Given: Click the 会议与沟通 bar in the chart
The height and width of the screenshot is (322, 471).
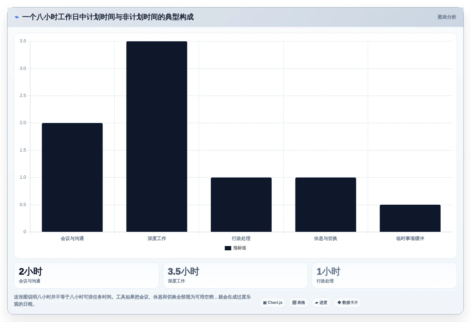Looking at the screenshot, I should pos(72,177).
